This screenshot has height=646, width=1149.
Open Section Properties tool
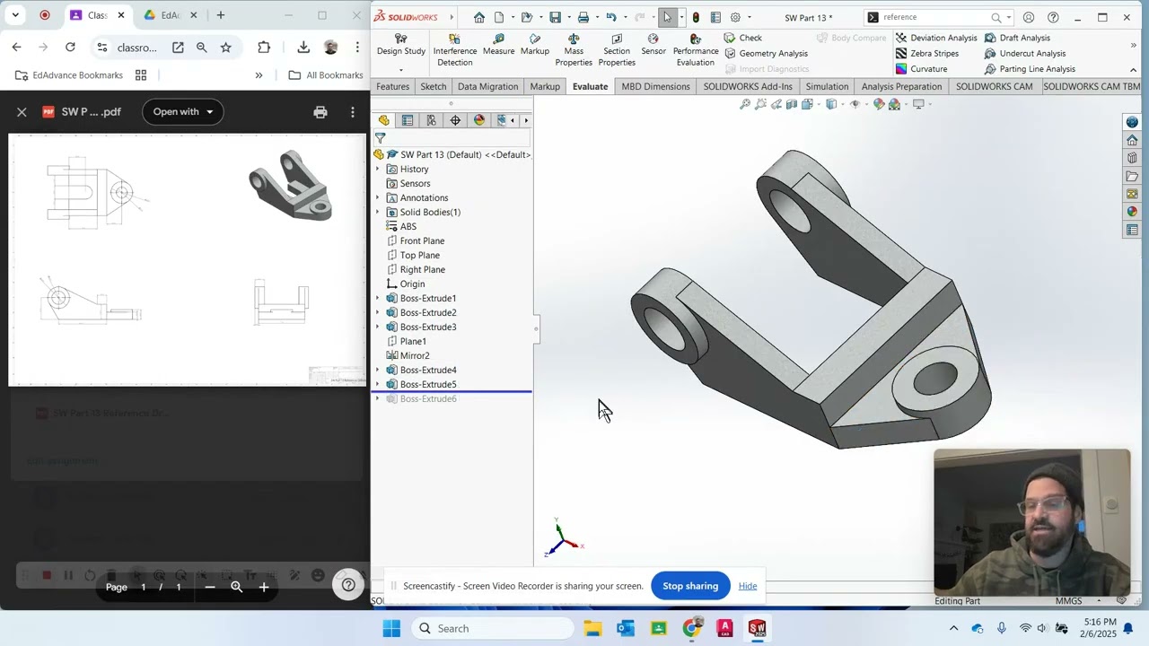pos(617,50)
